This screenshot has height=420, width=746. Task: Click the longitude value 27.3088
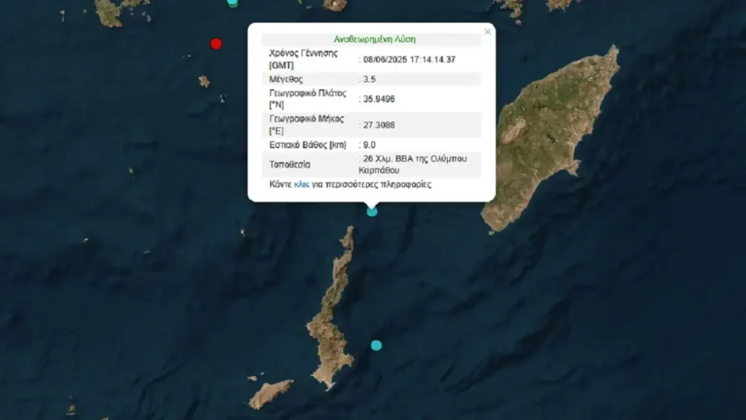pyautogui.click(x=379, y=125)
